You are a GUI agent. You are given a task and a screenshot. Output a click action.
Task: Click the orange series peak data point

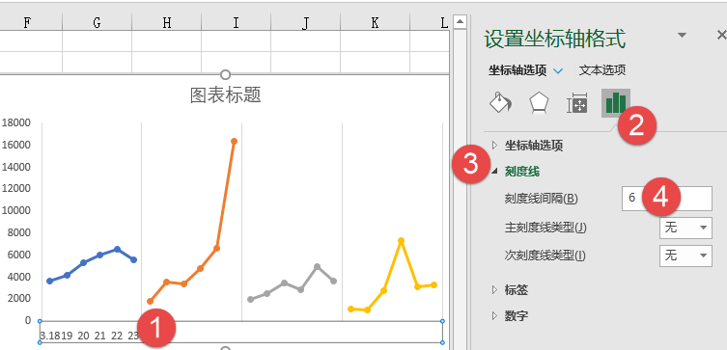click(235, 141)
